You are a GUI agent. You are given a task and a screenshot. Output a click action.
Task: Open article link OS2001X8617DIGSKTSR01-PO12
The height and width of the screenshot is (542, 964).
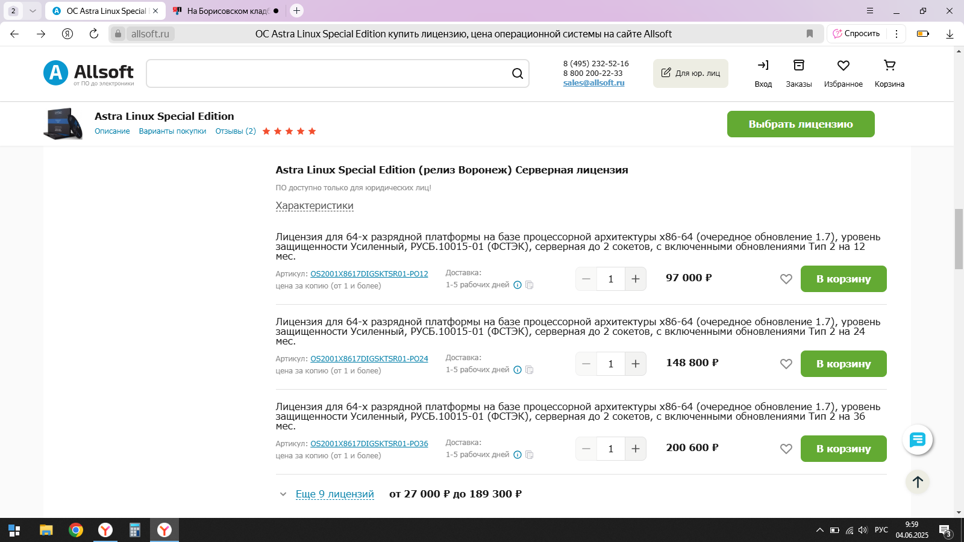click(x=369, y=274)
